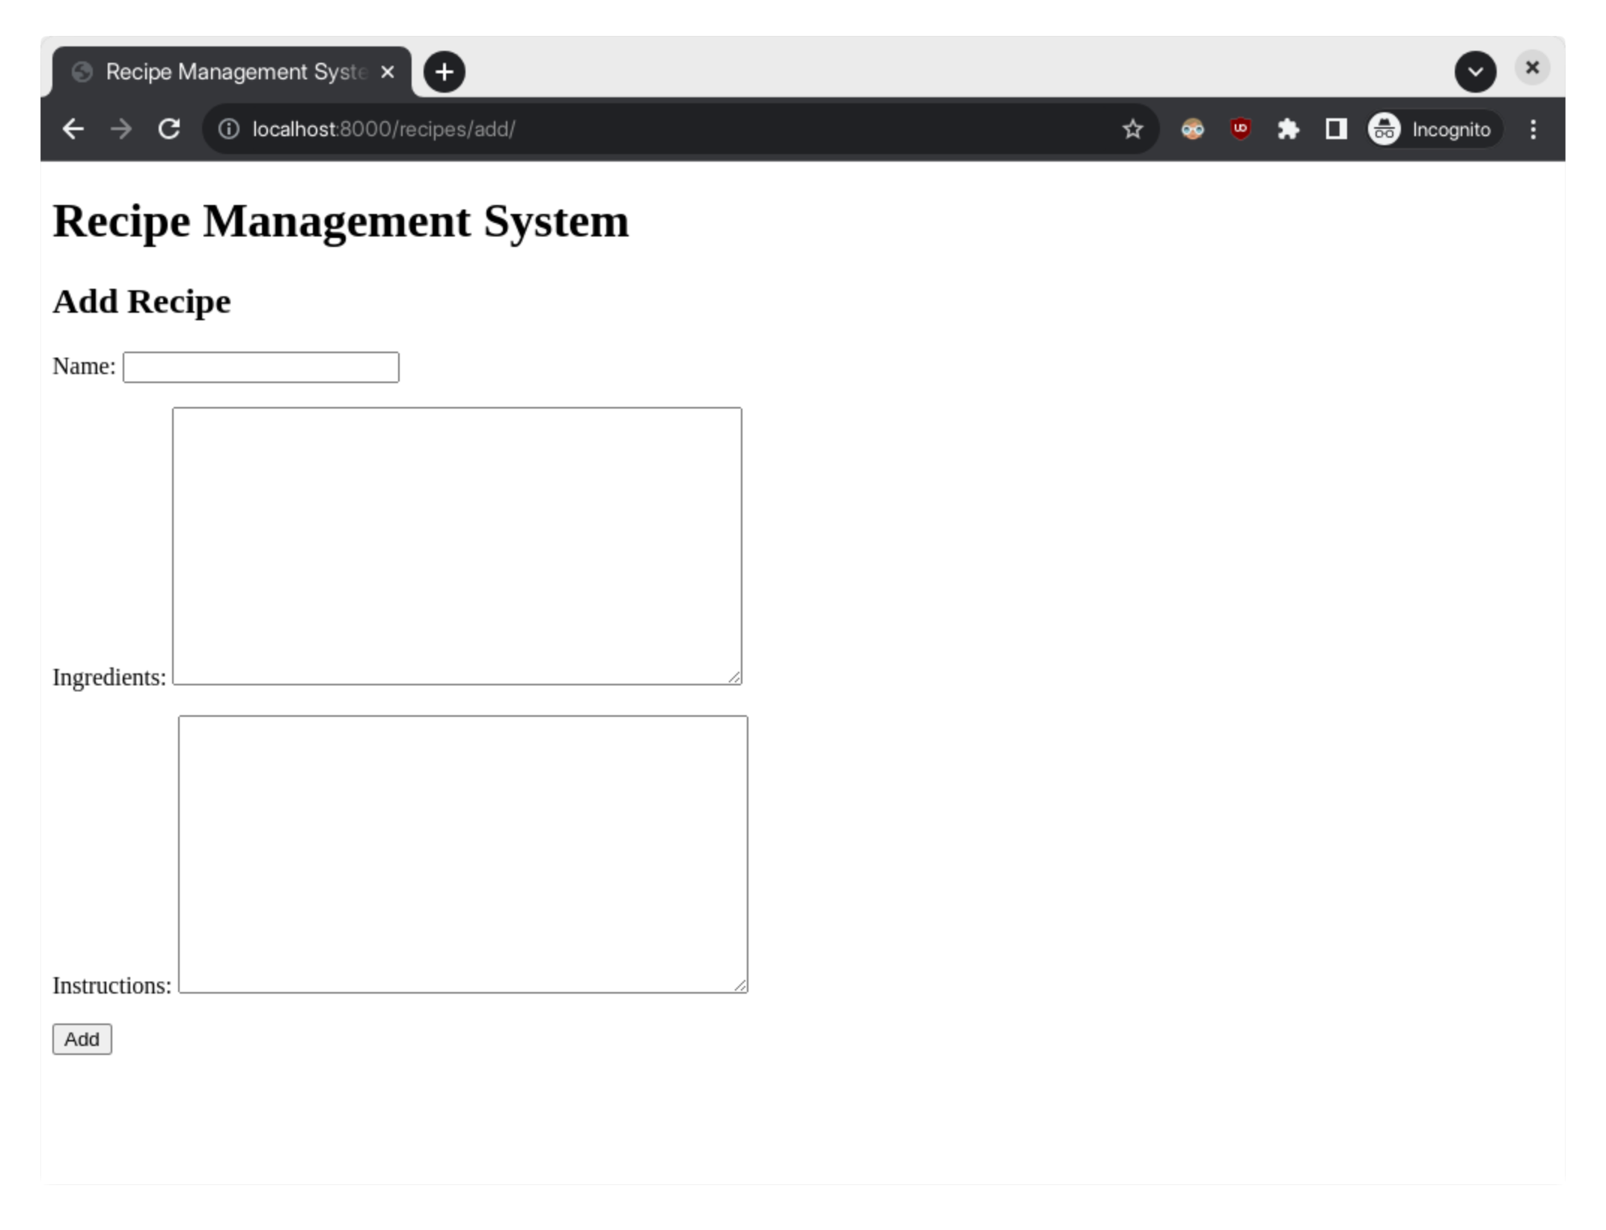Focus the Name text field
1606x1230 pixels.
(261, 367)
